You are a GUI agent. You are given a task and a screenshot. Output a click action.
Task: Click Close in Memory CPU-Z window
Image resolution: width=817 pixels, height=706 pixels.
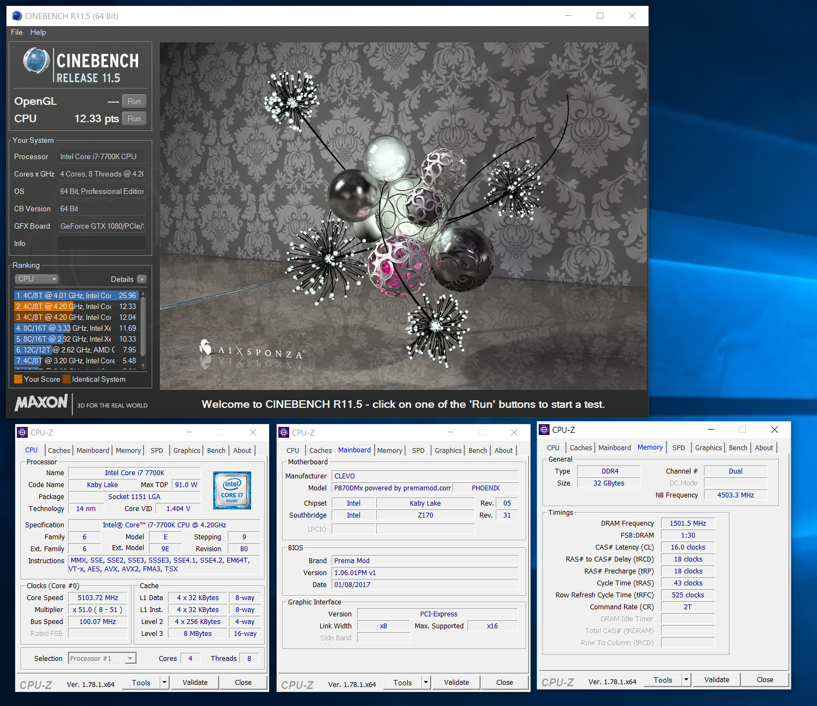765,680
